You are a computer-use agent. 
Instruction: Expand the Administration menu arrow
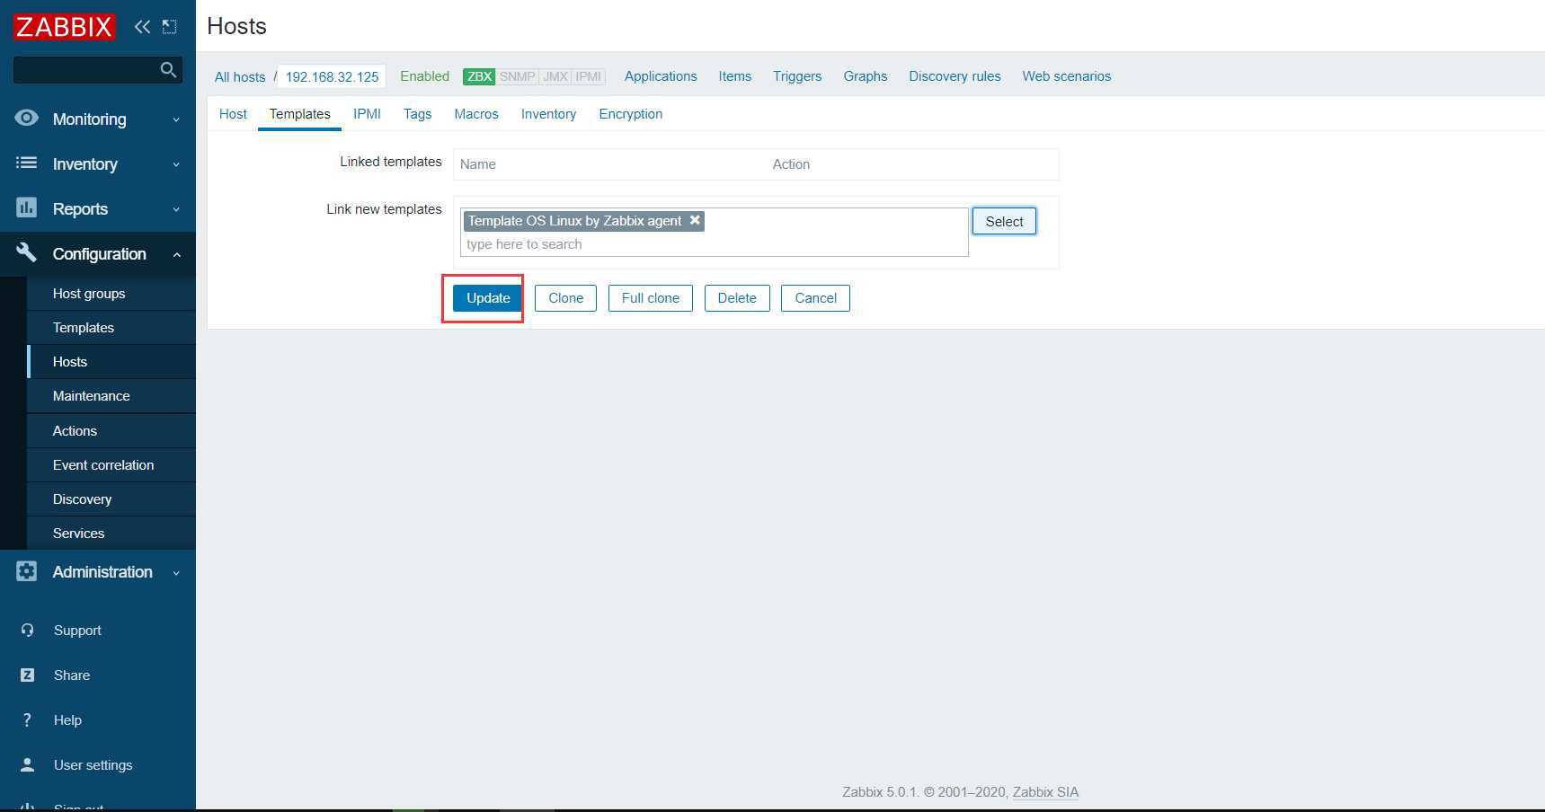(x=176, y=572)
